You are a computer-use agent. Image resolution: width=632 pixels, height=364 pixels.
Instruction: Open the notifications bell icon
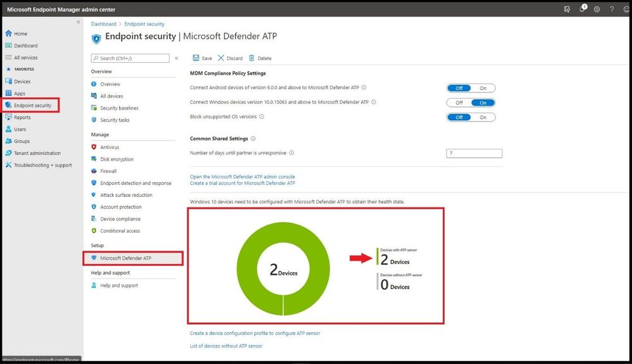tap(583, 8)
